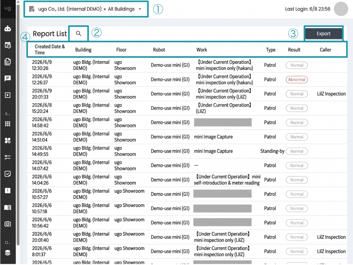Open the play video sidebar icon
The image size is (353, 265).
(8, 95)
